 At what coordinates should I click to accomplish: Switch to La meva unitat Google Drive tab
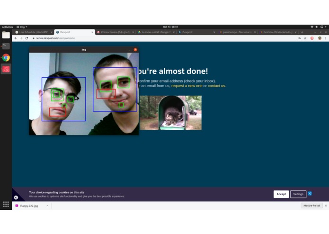155,32
